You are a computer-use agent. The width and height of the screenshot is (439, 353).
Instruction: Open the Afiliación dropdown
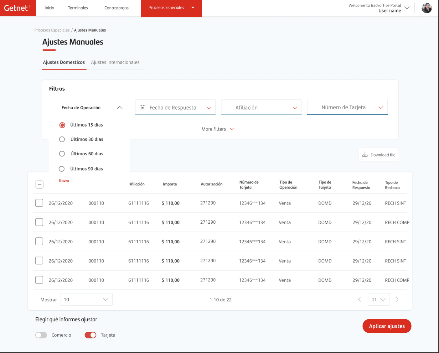tap(261, 107)
